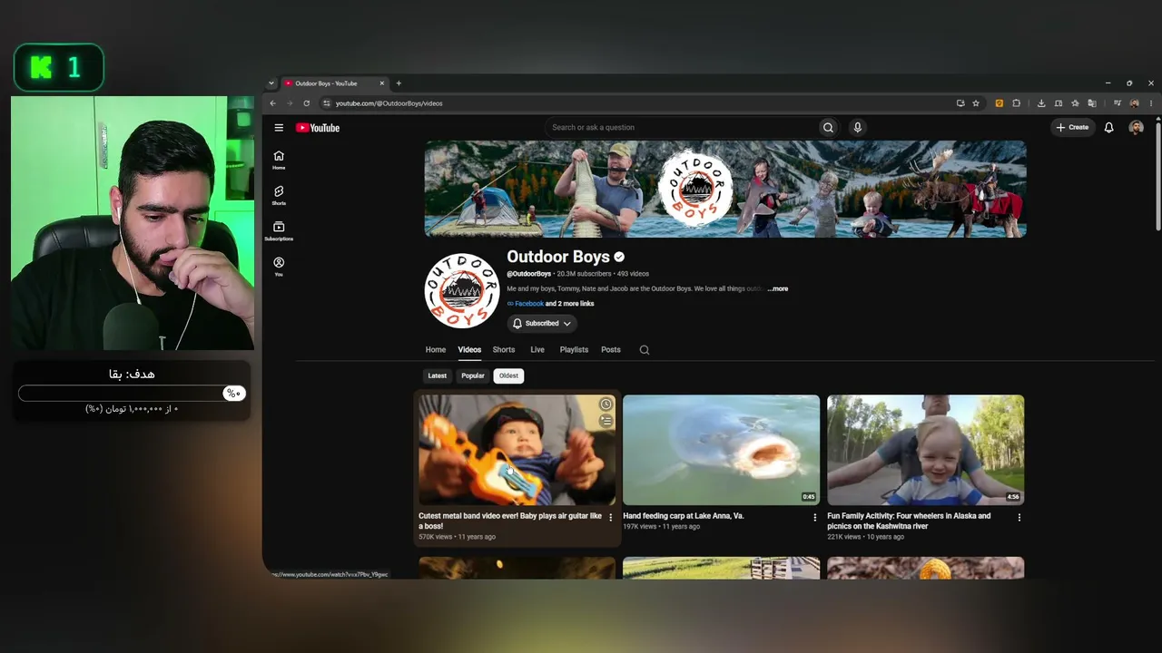Open the notifications bell in the YouTube header
Image resolution: width=1162 pixels, height=653 pixels.
[x=1108, y=128]
